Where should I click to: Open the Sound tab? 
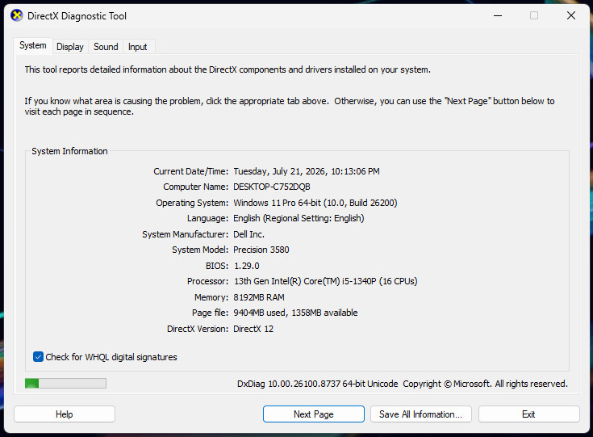click(x=106, y=47)
